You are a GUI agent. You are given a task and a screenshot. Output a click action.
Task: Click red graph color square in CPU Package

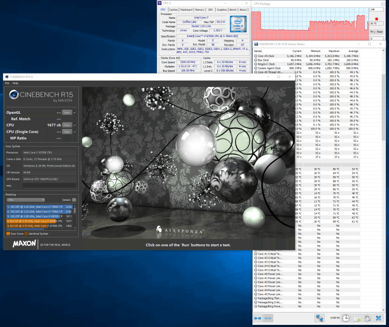[377, 19]
